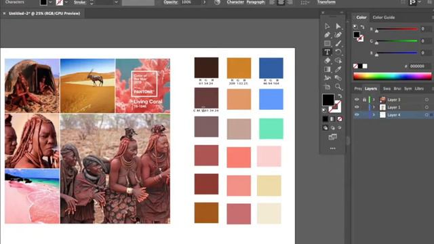434x244 pixels.
Task: Expand Layer 4 contents arrow
Action: pos(374,115)
